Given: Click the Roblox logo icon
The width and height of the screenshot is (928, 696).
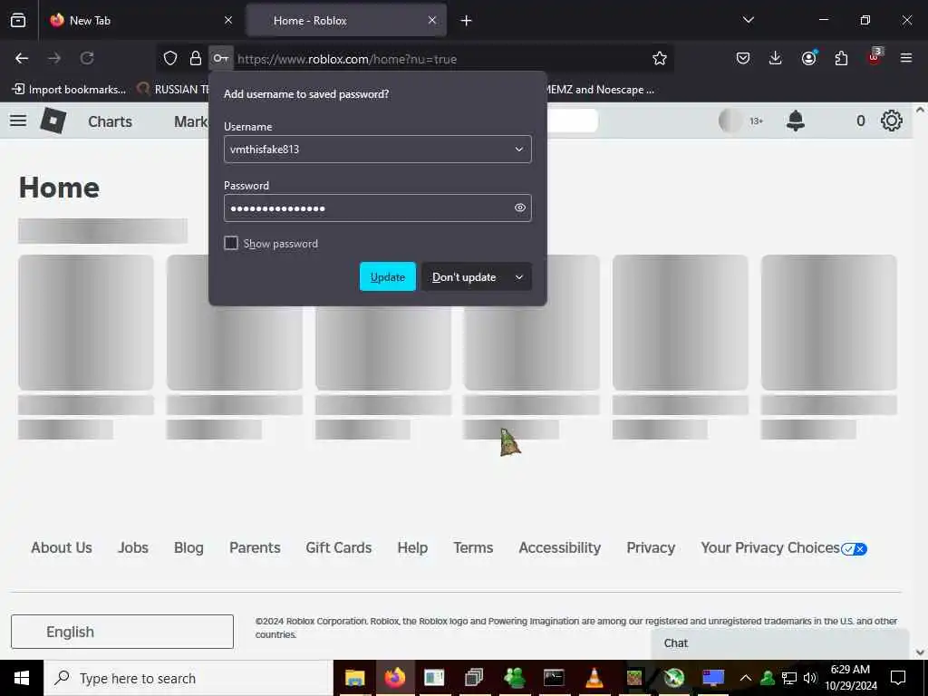Looking at the screenshot, I should click(x=53, y=121).
